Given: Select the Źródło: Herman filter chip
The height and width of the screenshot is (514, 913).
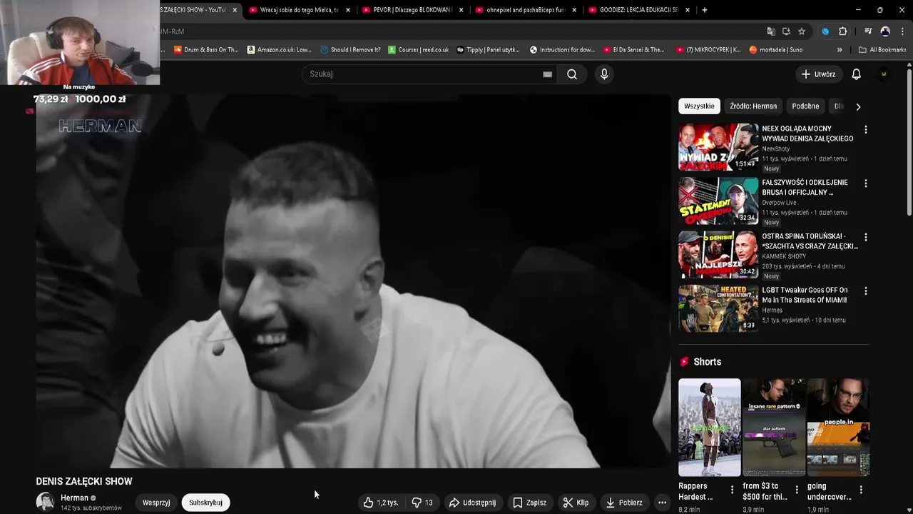Looking at the screenshot, I should coord(753,106).
